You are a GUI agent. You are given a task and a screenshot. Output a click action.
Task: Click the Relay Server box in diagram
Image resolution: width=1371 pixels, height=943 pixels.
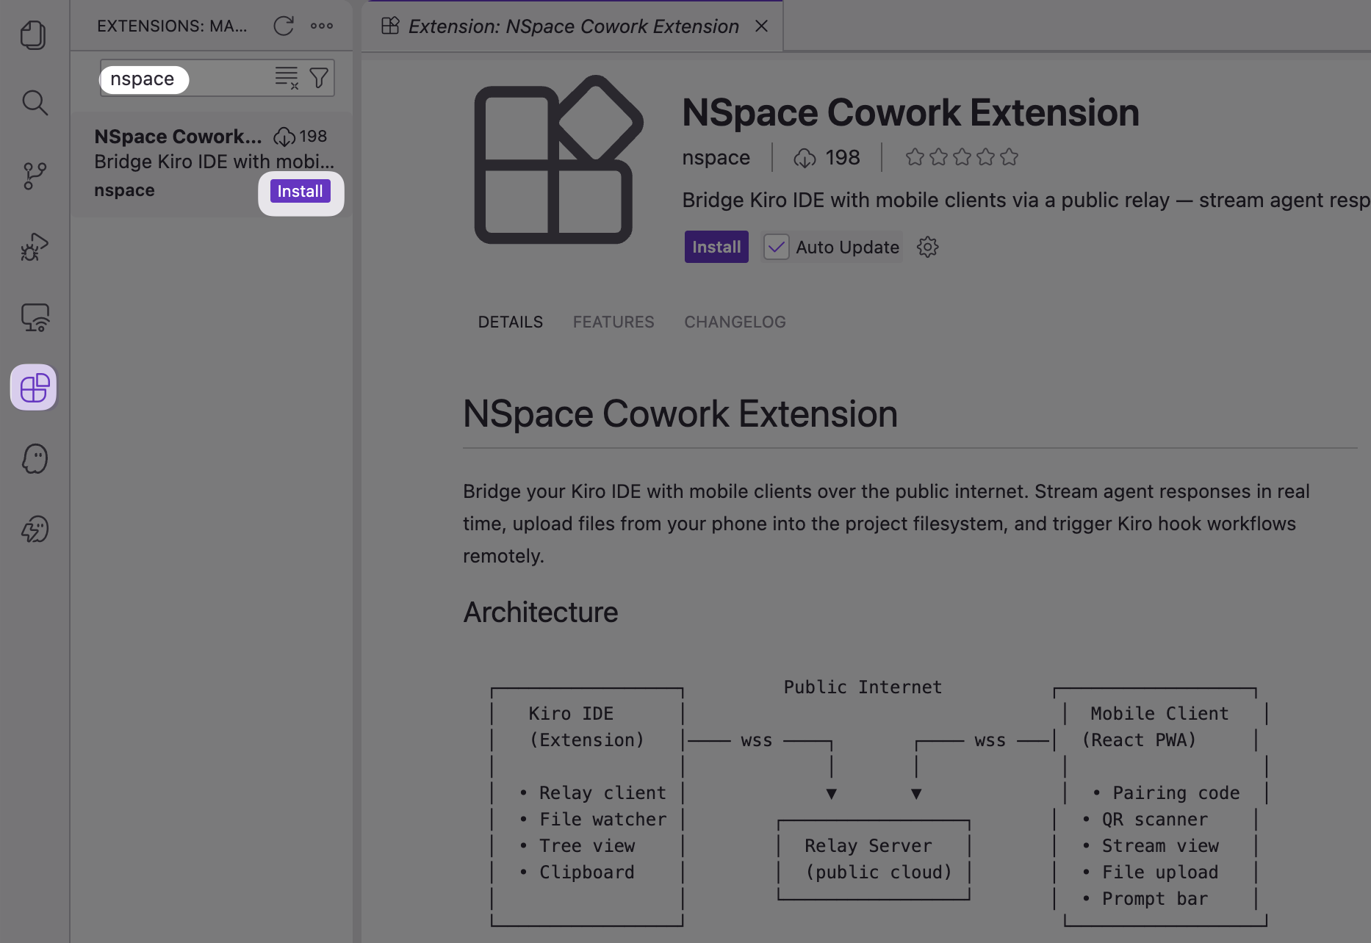point(874,859)
